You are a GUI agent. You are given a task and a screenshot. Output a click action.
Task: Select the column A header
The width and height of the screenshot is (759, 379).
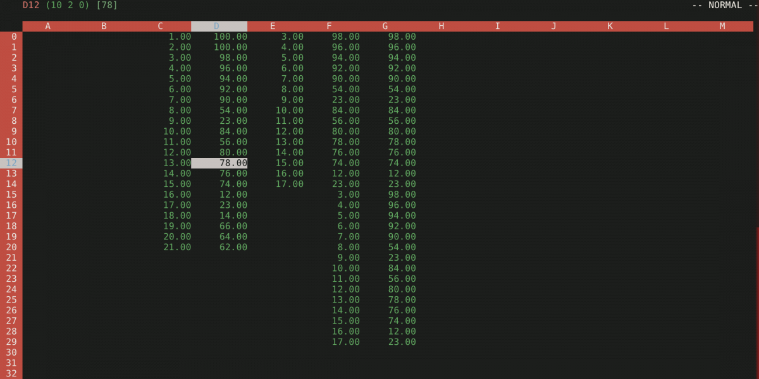coord(48,26)
